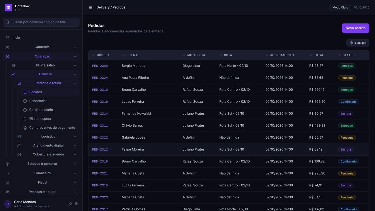Focus the screen search input field

pos(41,22)
